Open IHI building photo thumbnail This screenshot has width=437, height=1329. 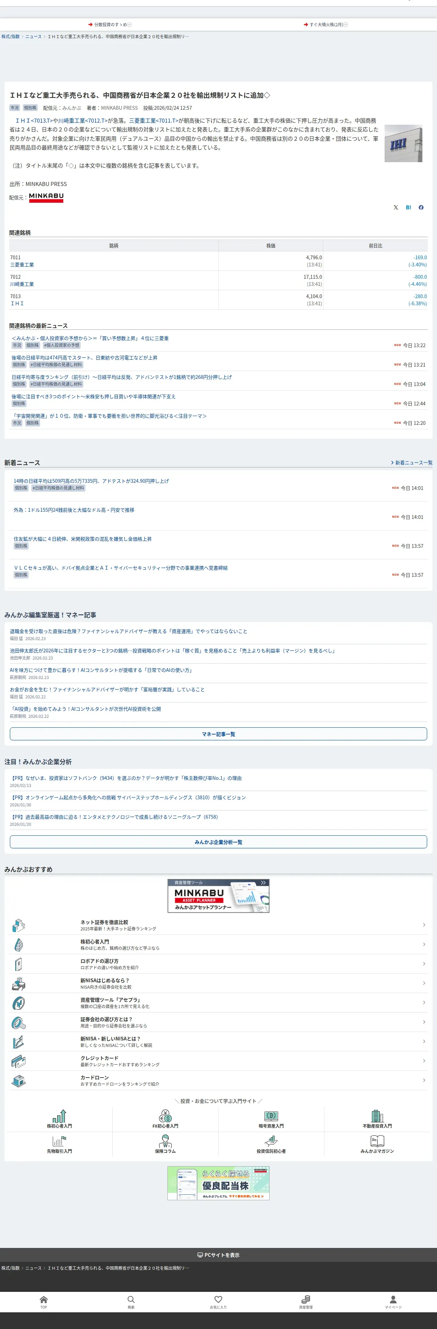pyautogui.click(x=404, y=143)
